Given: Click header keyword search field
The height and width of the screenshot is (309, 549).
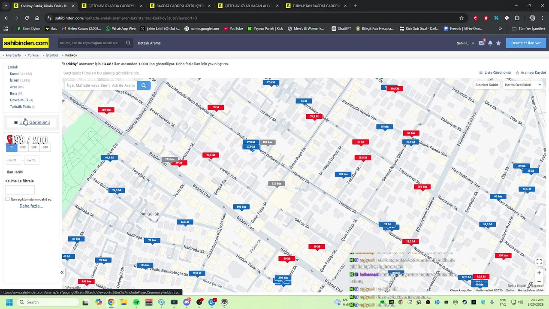Looking at the screenshot, I should point(91,43).
